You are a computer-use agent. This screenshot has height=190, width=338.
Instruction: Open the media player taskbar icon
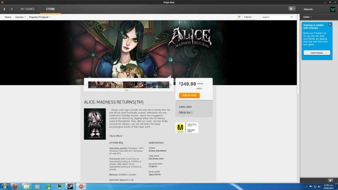(x=37, y=186)
